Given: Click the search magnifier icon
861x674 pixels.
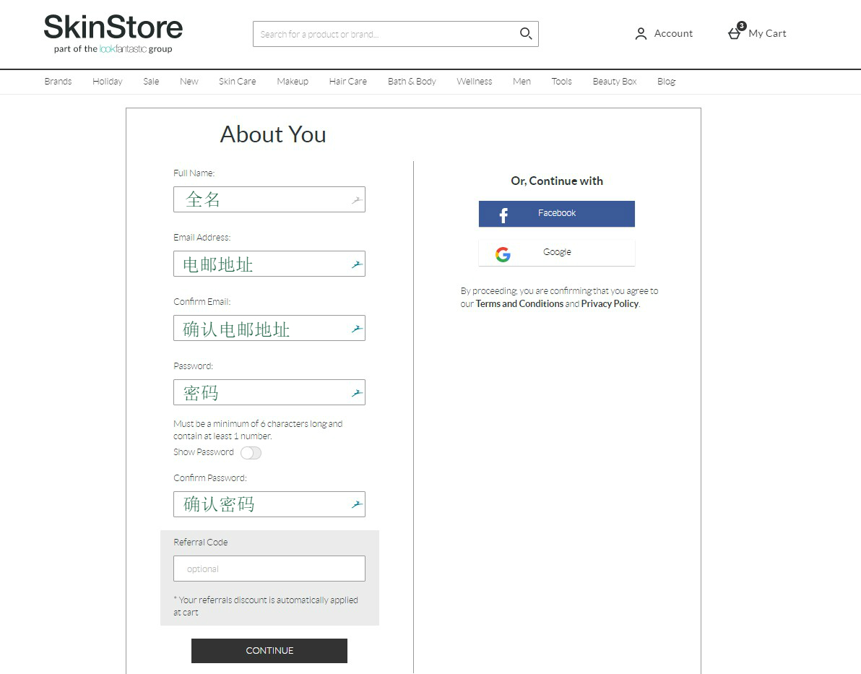Looking at the screenshot, I should tap(525, 33).
